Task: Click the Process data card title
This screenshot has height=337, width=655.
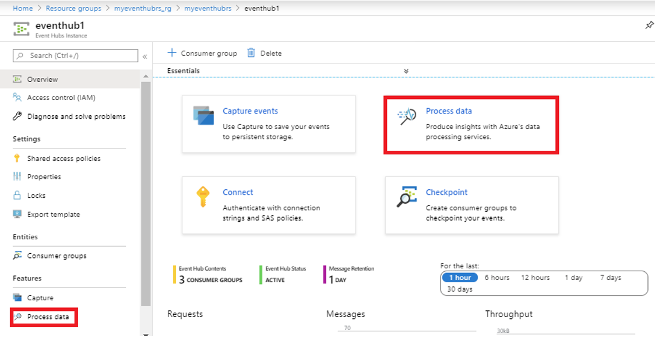Action: click(x=449, y=111)
